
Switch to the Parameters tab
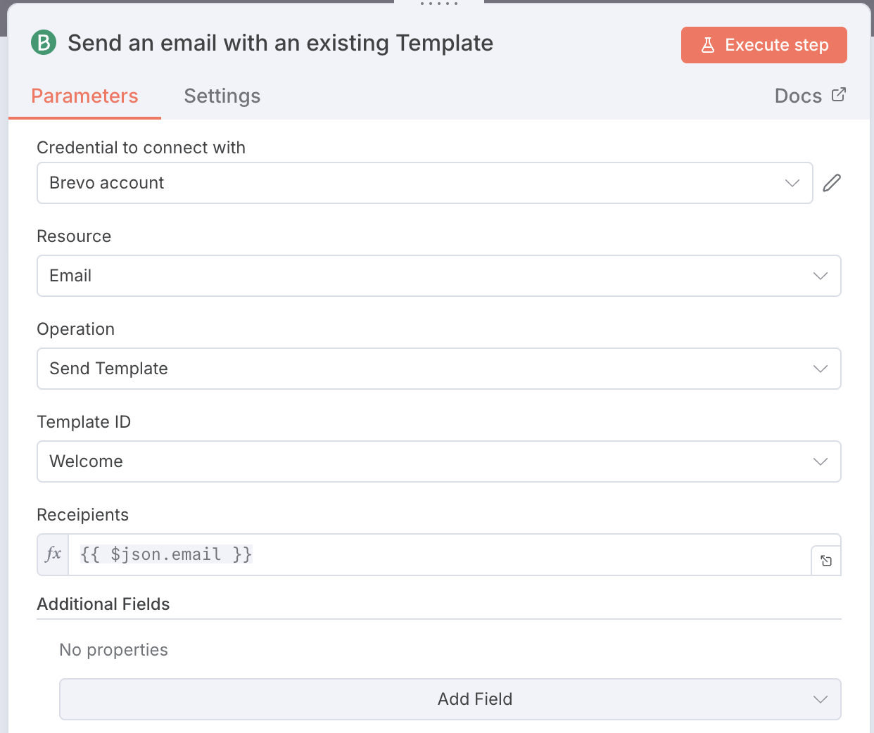pos(84,96)
